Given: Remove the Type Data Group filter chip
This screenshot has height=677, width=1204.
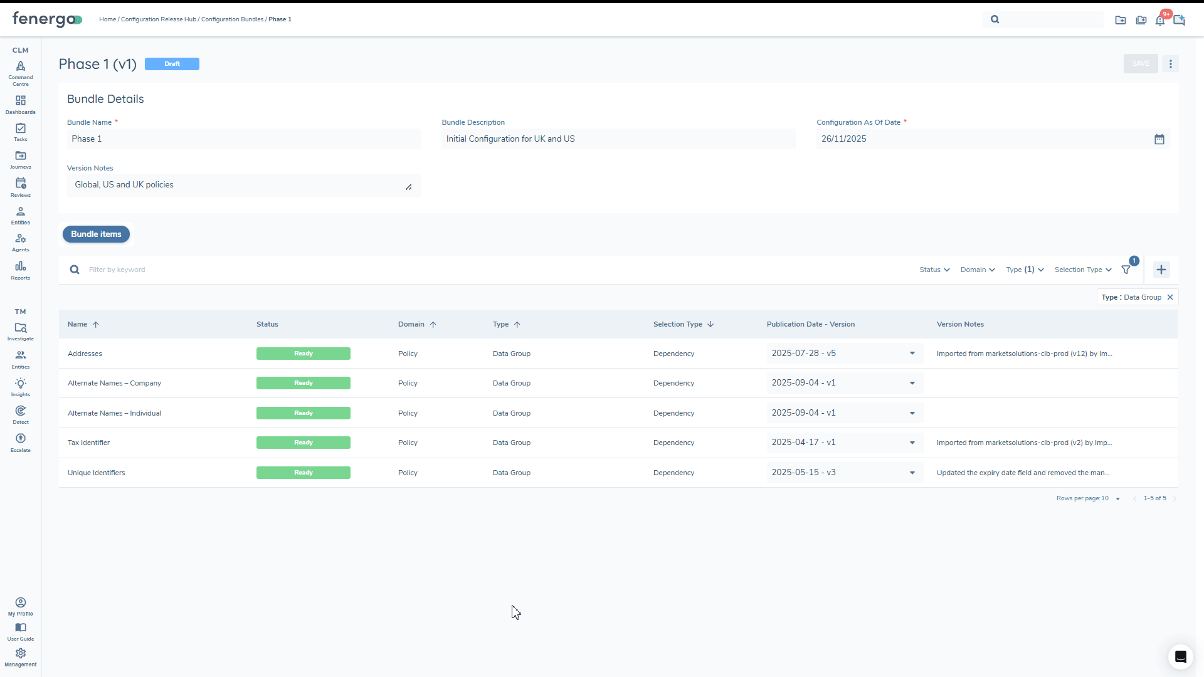Looking at the screenshot, I should (x=1170, y=297).
